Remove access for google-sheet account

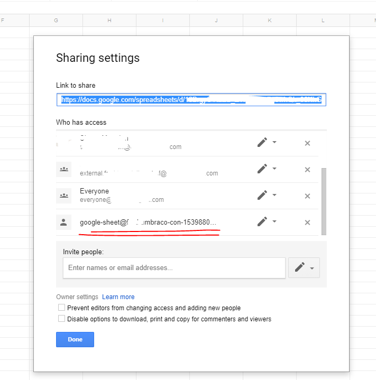(x=307, y=223)
